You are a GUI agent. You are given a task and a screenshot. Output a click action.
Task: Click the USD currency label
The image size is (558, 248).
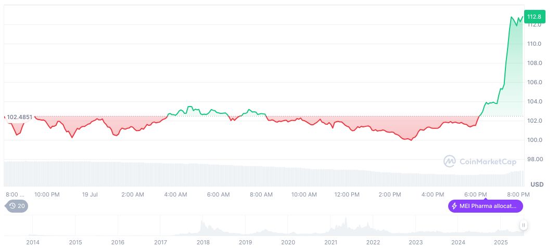pyautogui.click(x=537, y=185)
